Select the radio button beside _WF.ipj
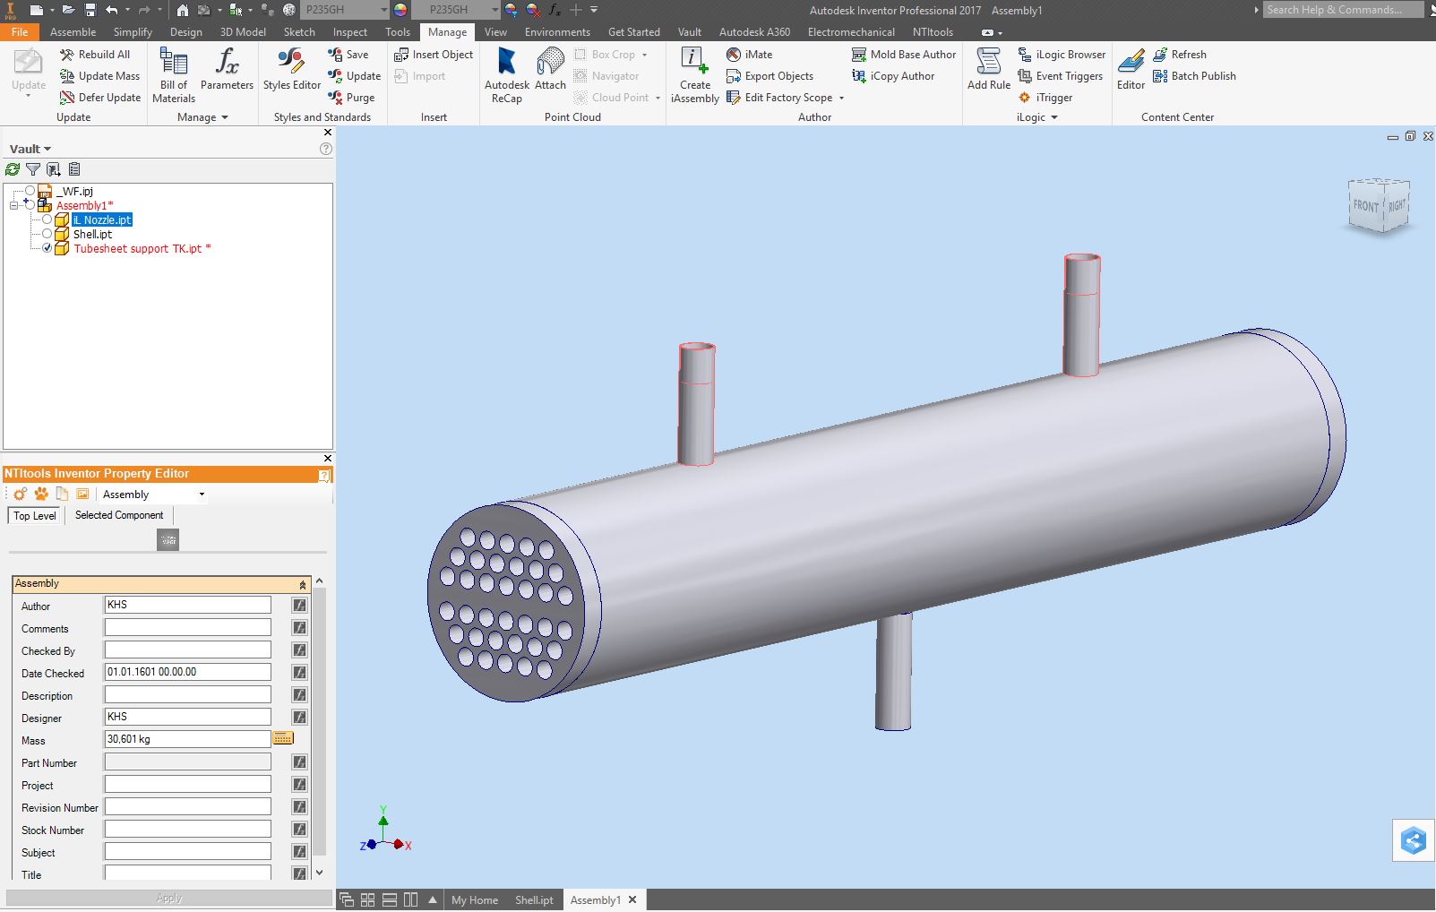Viewport: 1436px width, 912px height. coord(30,191)
